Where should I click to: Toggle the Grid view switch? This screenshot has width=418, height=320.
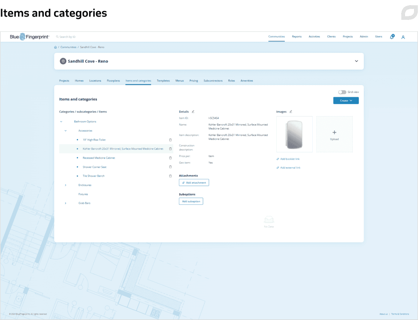[342, 92]
